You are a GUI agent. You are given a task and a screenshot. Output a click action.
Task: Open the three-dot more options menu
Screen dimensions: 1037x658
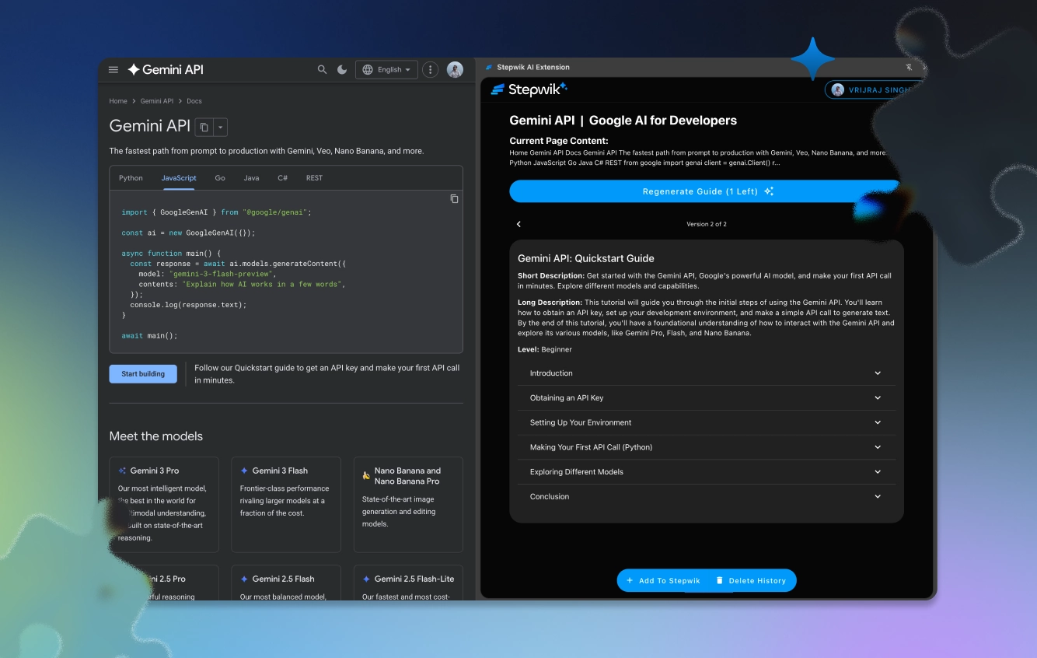pos(431,70)
